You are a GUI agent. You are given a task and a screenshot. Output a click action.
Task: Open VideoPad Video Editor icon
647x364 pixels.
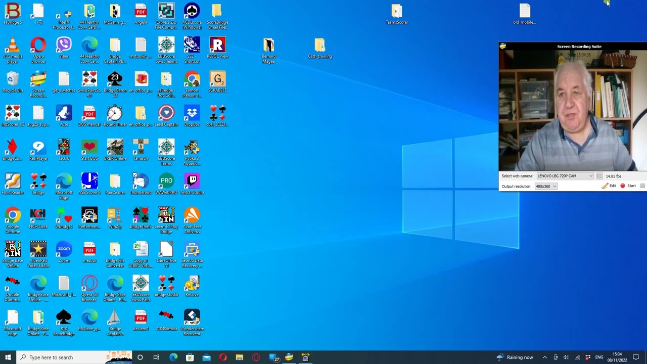(x=38, y=254)
